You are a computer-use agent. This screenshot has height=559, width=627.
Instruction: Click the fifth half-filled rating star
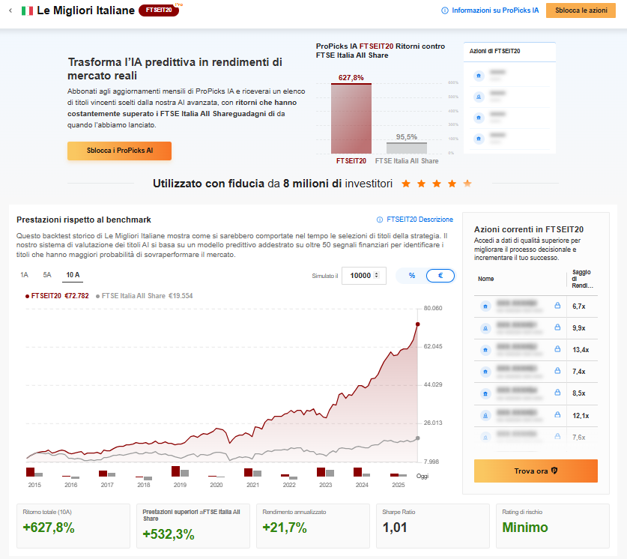[467, 184]
